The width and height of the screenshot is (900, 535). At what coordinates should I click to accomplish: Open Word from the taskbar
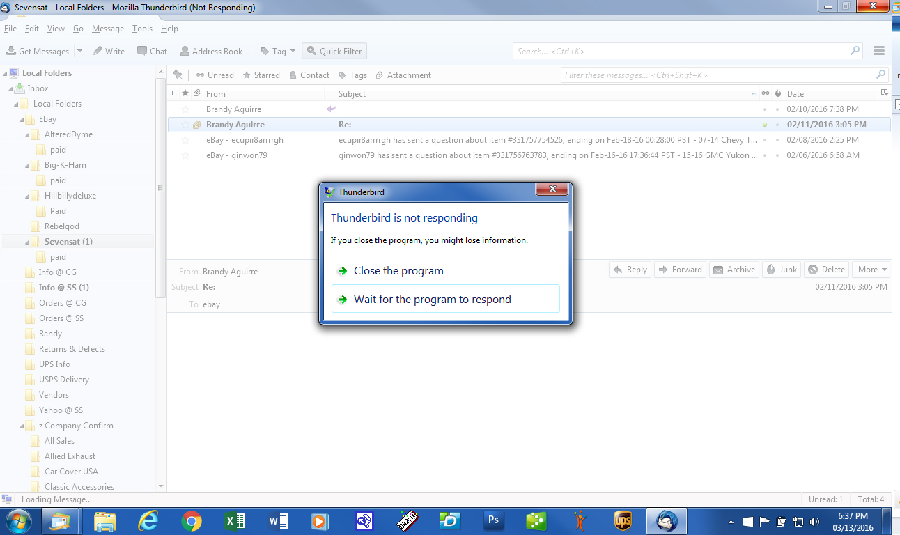[278, 520]
